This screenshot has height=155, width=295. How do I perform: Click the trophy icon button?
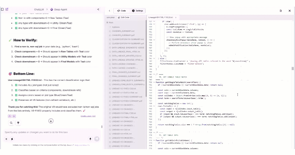click(18, 123)
